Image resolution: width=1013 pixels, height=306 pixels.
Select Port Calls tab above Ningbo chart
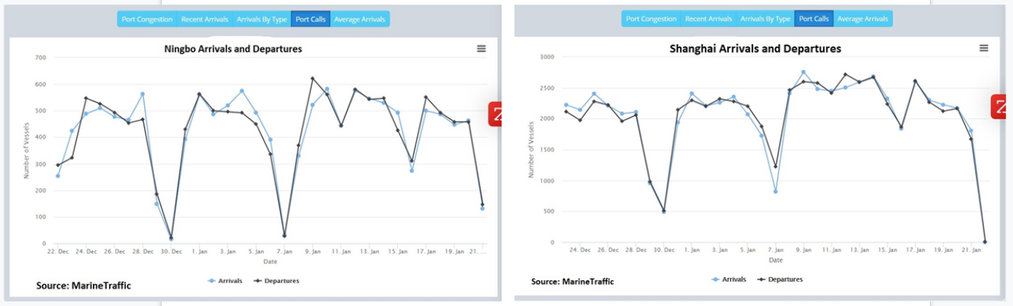tap(310, 19)
